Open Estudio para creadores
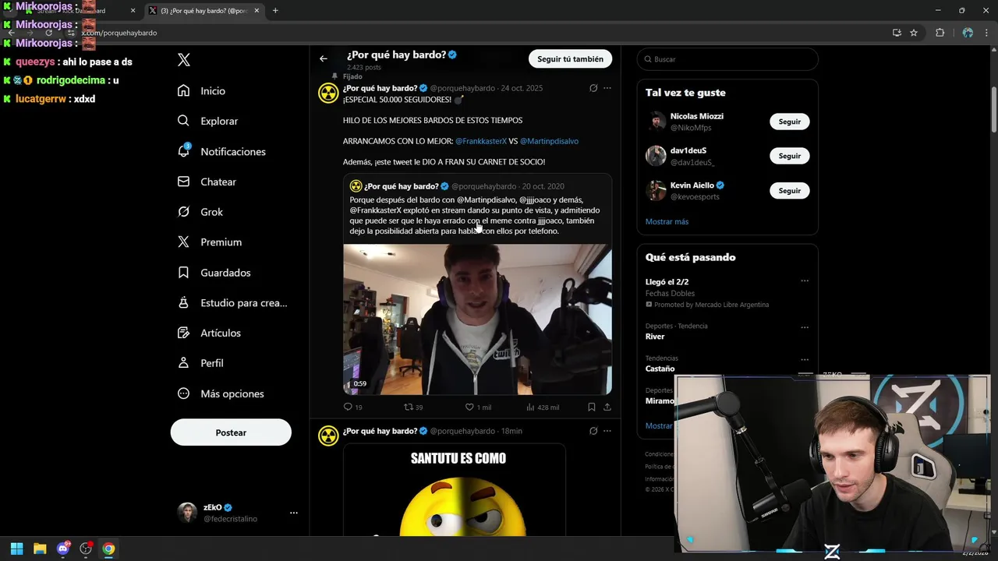 tap(232, 302)
